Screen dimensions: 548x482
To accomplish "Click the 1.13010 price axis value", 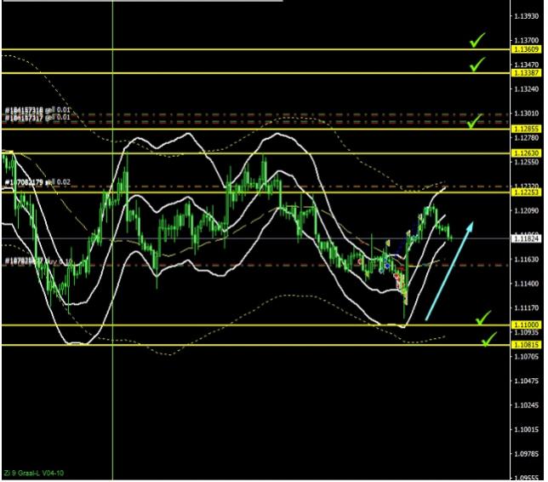I will (x=527, y=113).
